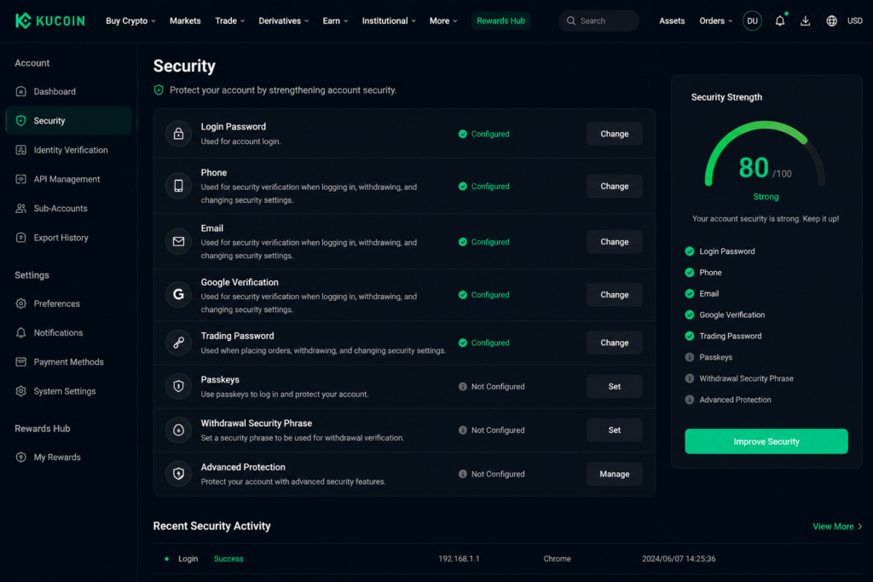
Task: Click Chrome in the activity row
Action: tap(558, 559)
